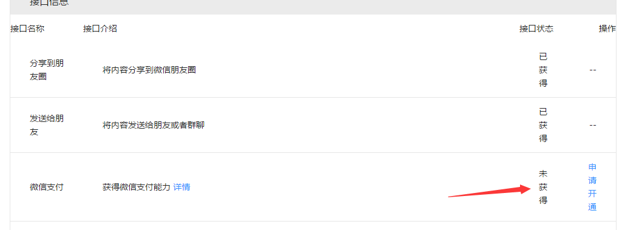
Task: Click the 将内容分享到微信朋友圈 description text
Action: point(149,70)
